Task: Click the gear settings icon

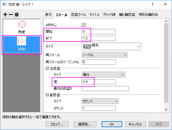Action: pos(17,15)
